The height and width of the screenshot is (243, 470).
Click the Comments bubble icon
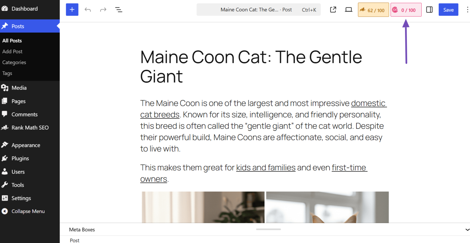point(4,114)
